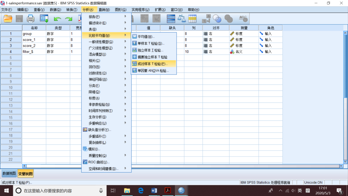
Task: Open the 转换(T) menu
Action: tap(72, 10)
